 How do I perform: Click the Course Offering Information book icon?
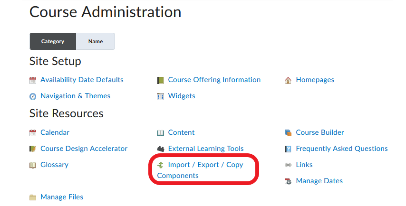(x=160, y=80)
